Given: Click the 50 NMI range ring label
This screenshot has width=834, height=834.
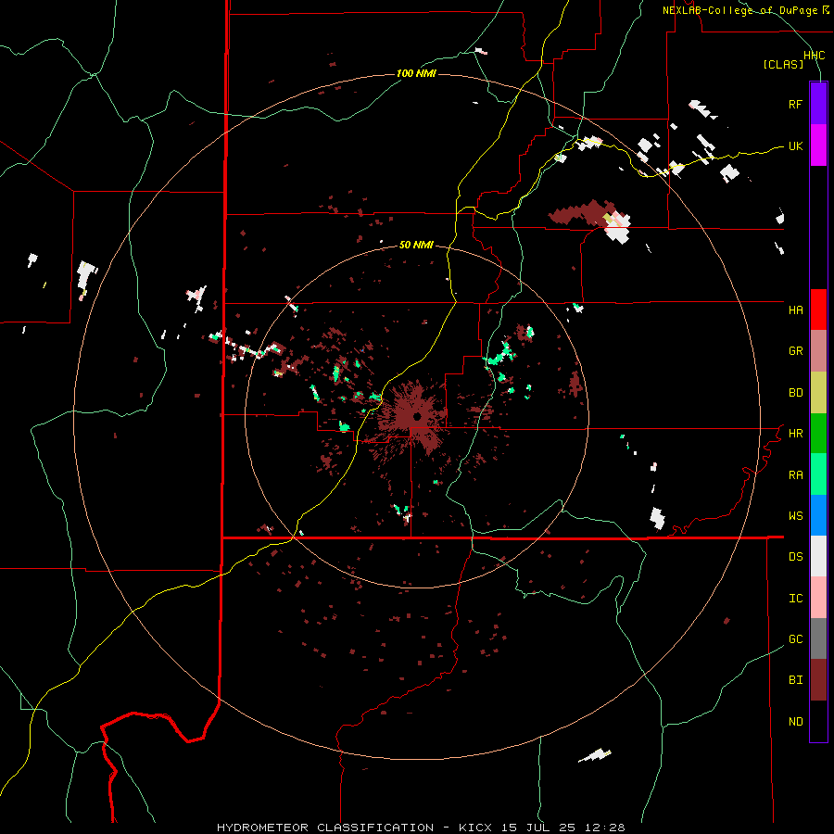Looking at the screenshot, I should [416, 246].
